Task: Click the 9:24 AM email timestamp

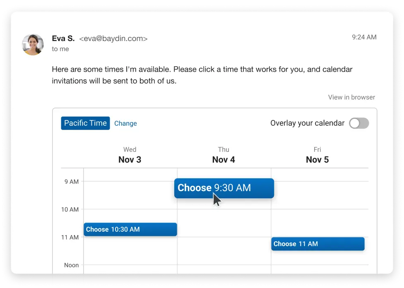Action: tap(364, 37)
